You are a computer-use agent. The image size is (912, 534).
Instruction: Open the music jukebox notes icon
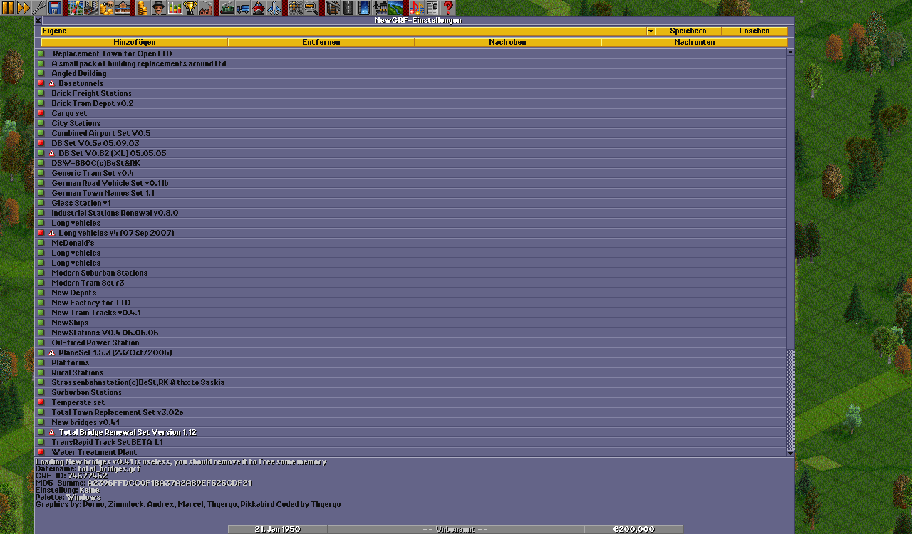(416, 8)
